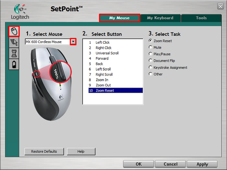
Task: Click the Cancel button
Action: point(170,164)
